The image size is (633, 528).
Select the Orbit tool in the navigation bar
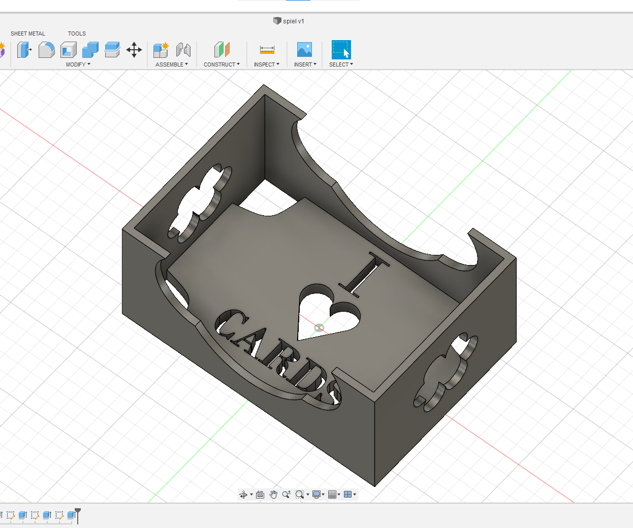pos(244,494)
